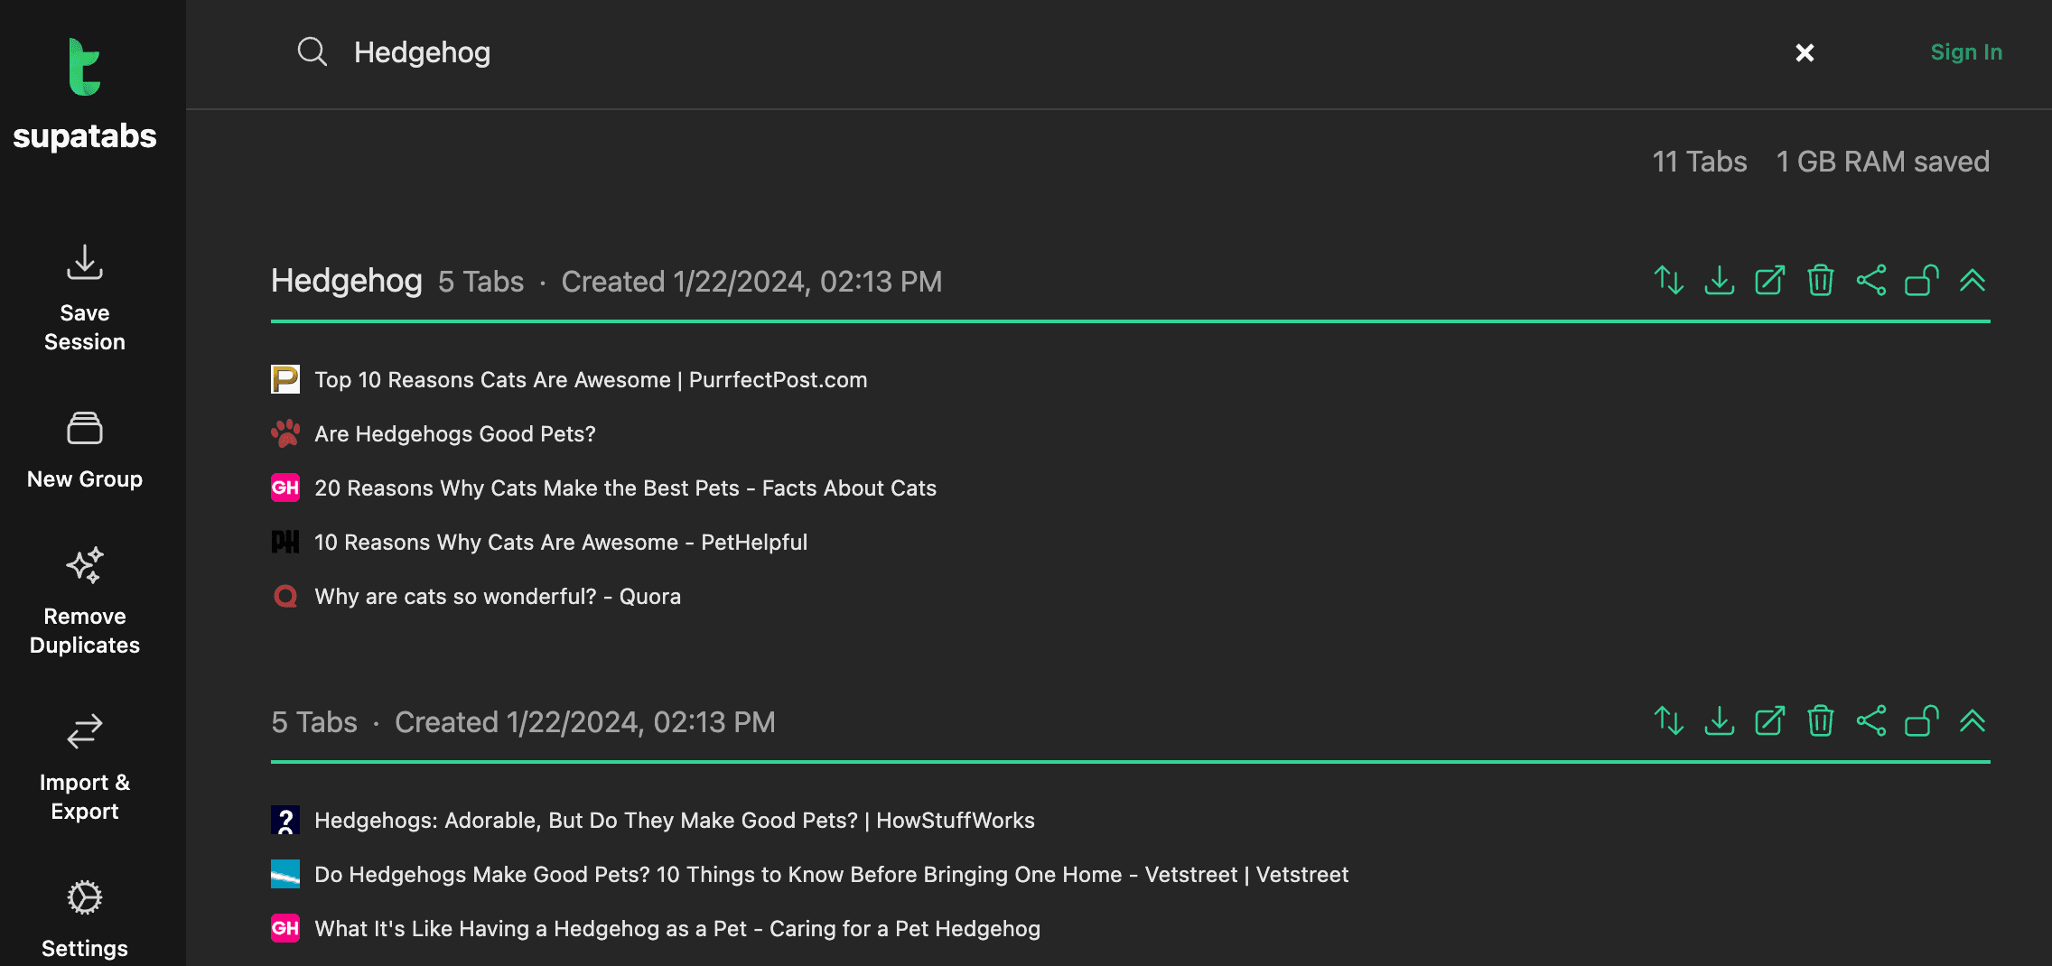Open Save Session in sidebar
The width and height of the screenshot is (2052, 966).
pos(85,298)
